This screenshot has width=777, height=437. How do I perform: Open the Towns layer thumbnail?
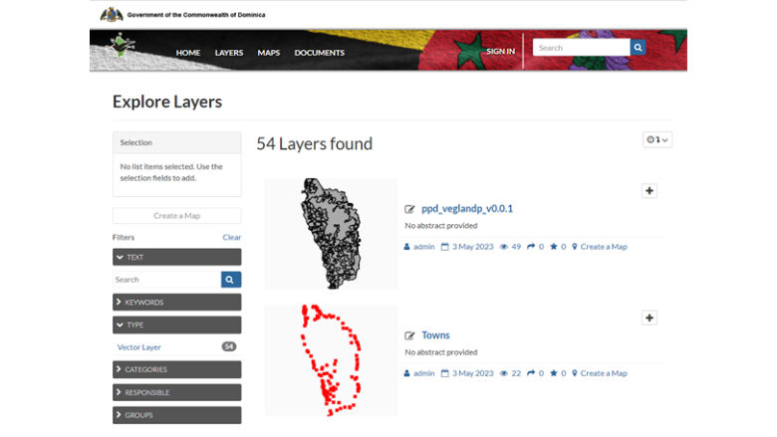coord(330,360)
